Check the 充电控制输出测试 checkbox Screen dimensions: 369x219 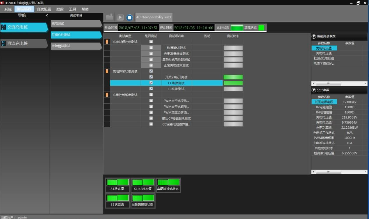coord(151,95)
